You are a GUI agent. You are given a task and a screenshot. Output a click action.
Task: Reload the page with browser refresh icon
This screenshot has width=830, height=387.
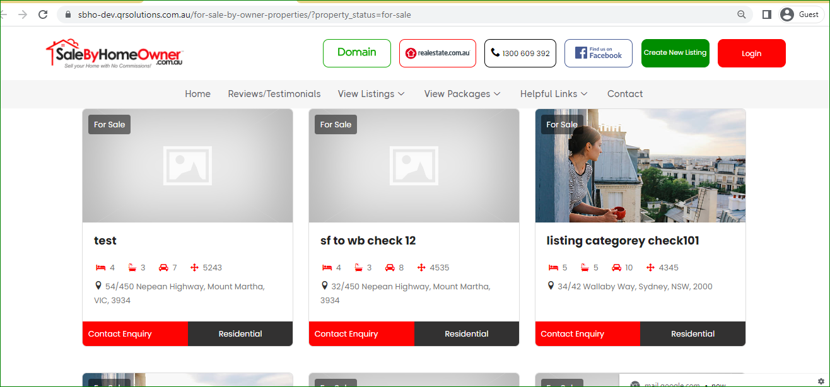point(43,14)
